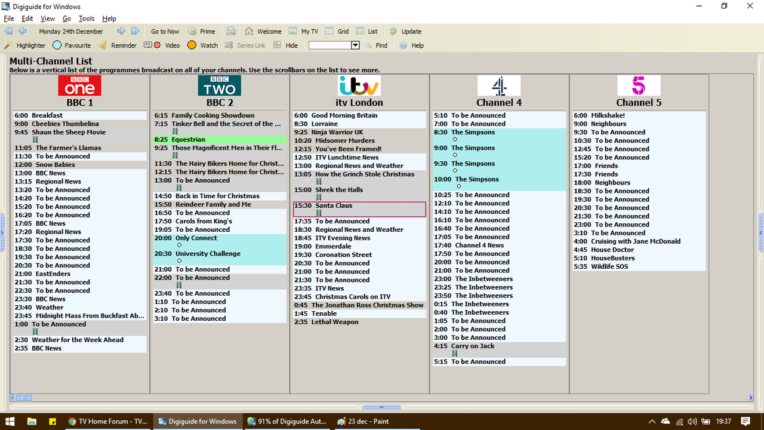Viewport: 764px width, 430px height.
Task: Open the Go menu
Action: point(67,19)
